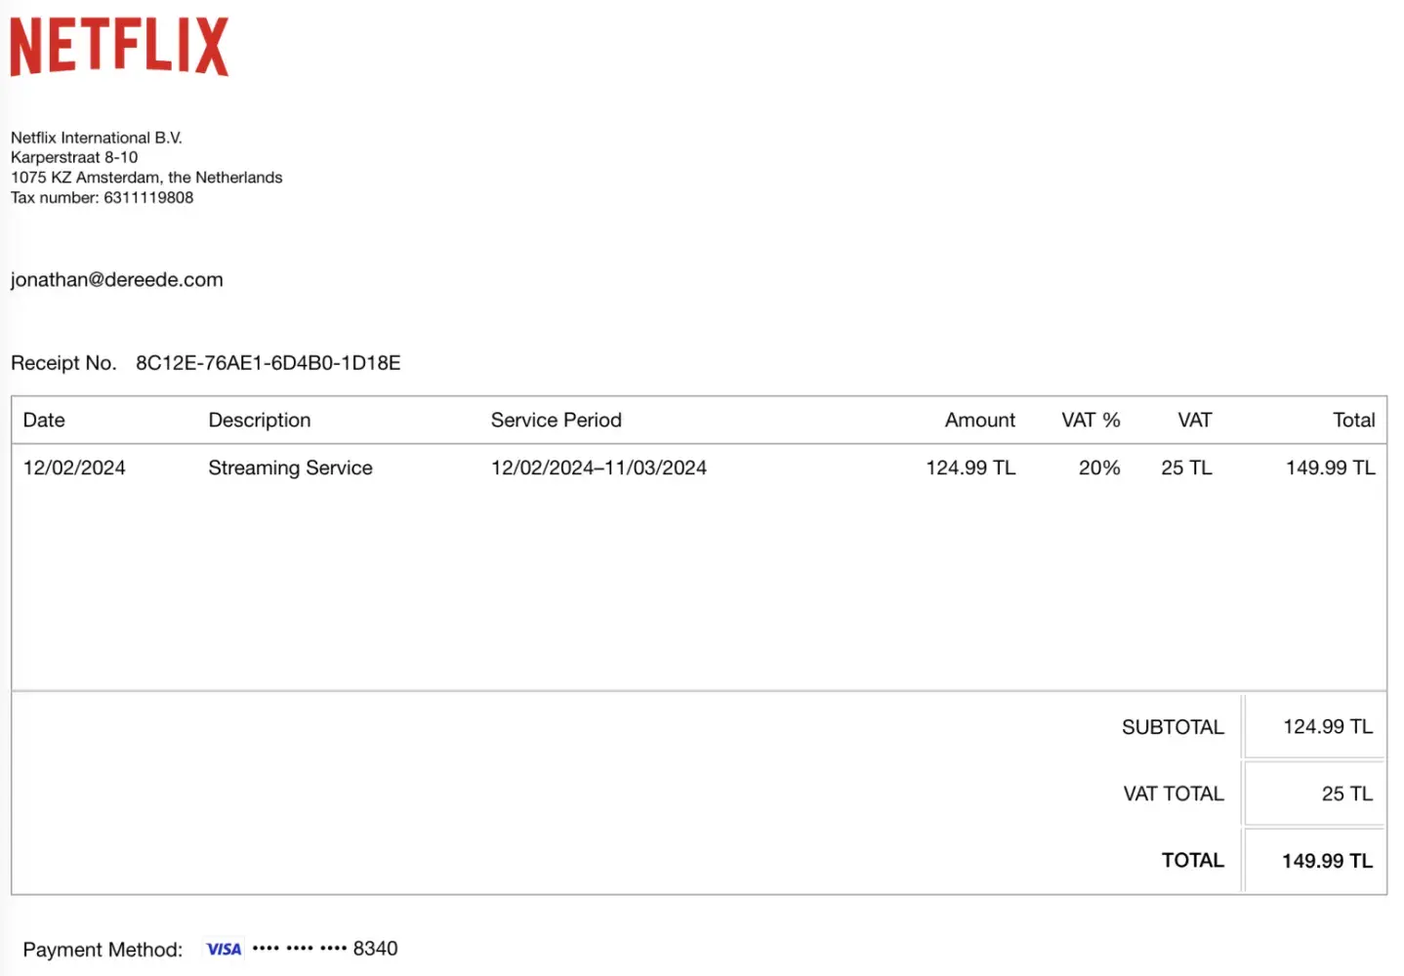Click 149.99 TL in the Streaming Service row
Viewport: 1404px width, 976px height.
click(1331, 468)
